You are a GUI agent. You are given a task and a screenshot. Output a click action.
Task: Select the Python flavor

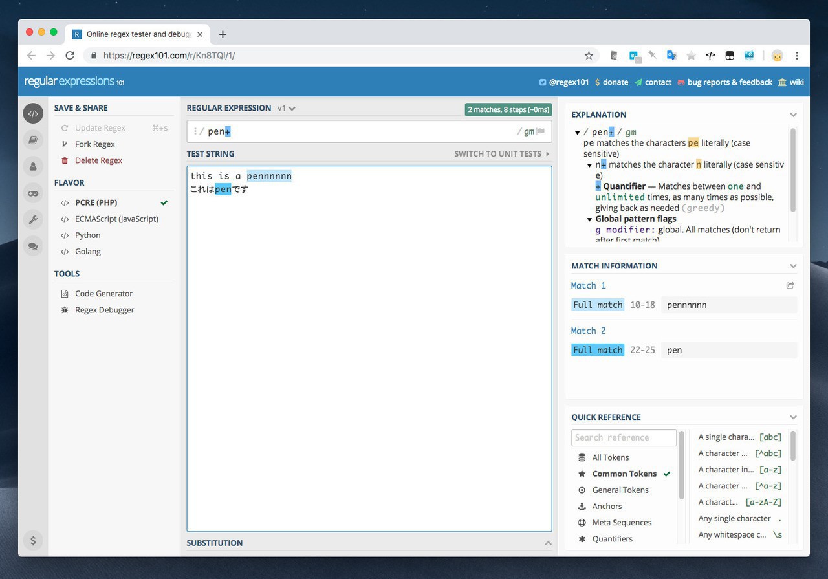87,235
